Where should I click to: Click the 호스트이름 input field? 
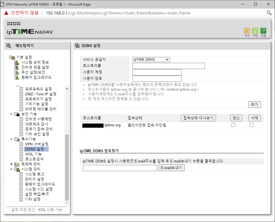(169, 66)
